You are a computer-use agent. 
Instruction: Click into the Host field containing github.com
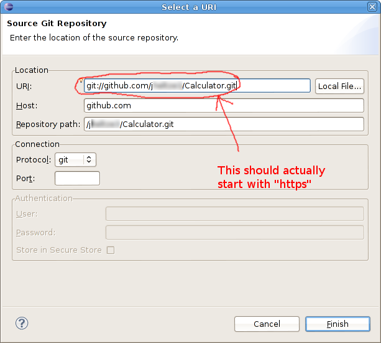point(224,105)
